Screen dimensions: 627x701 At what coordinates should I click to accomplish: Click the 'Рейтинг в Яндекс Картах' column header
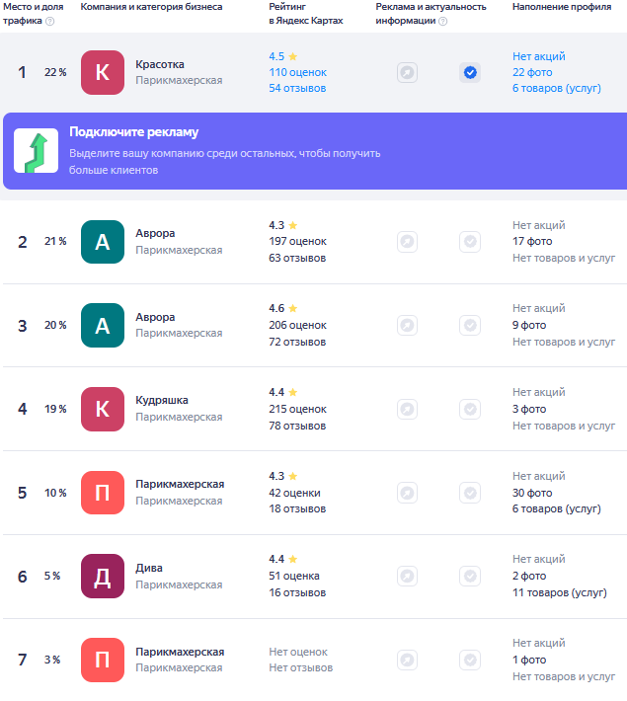(x=306, y=14)
